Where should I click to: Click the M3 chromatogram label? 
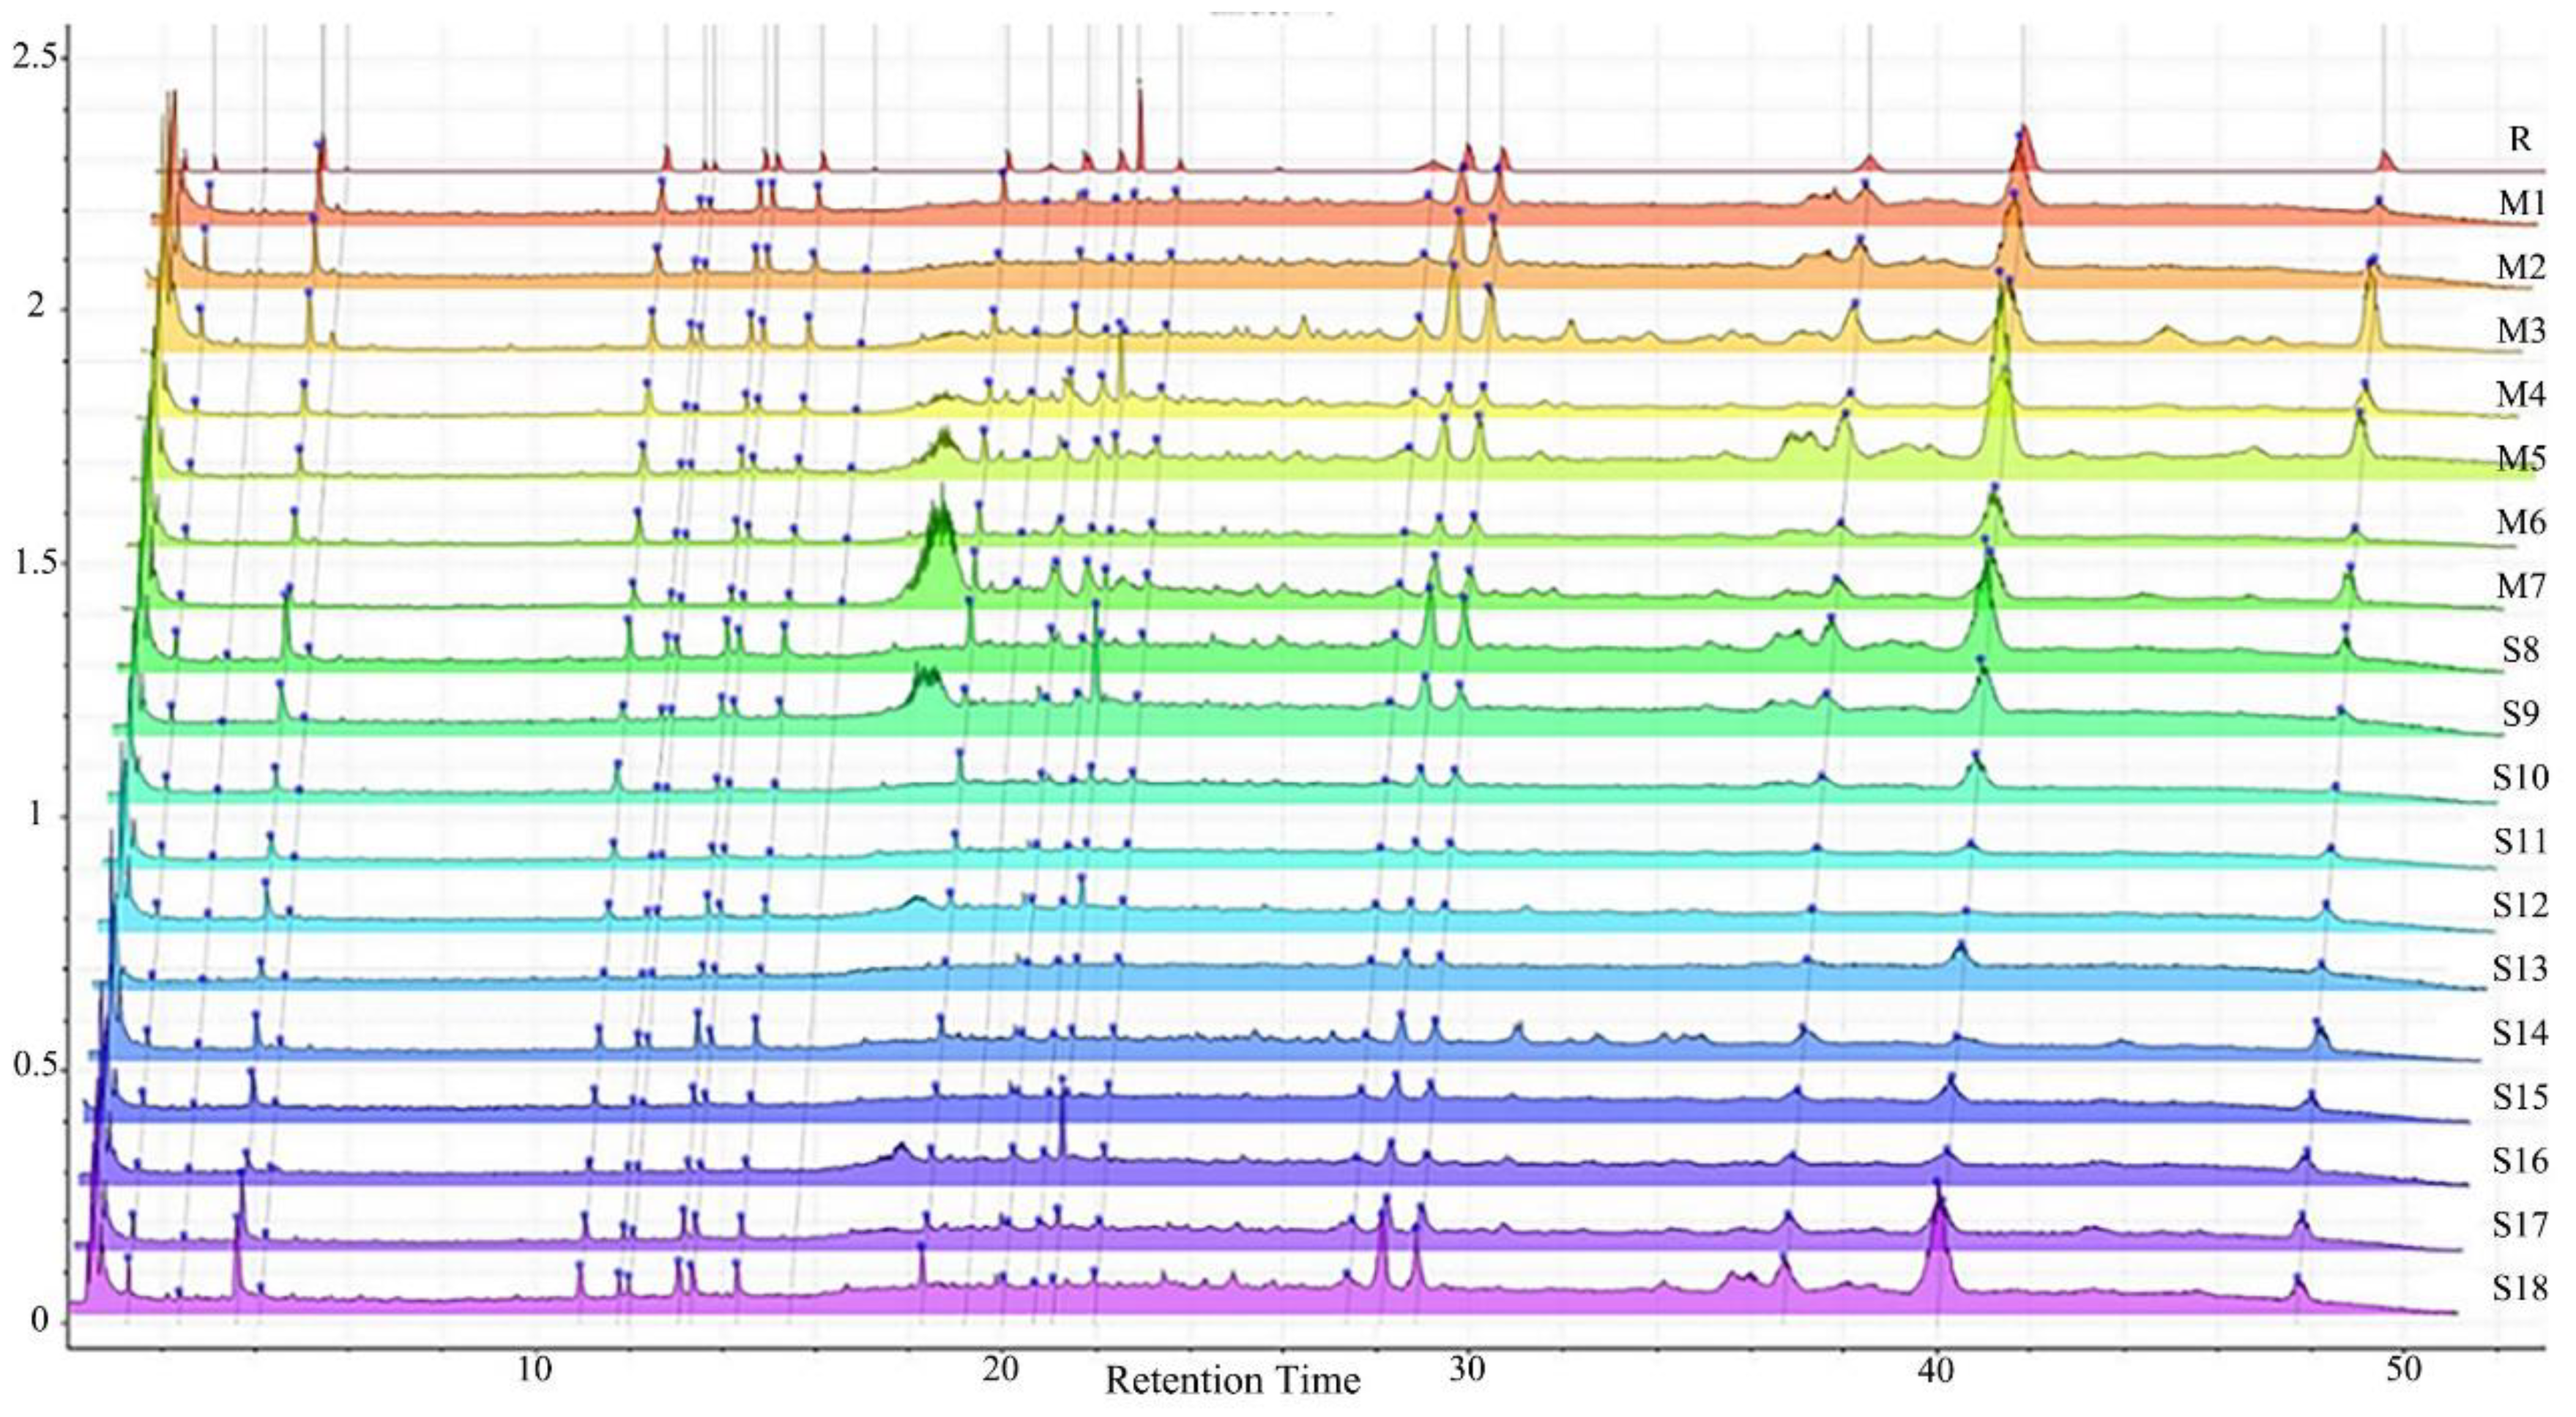tap(2521, 331)
